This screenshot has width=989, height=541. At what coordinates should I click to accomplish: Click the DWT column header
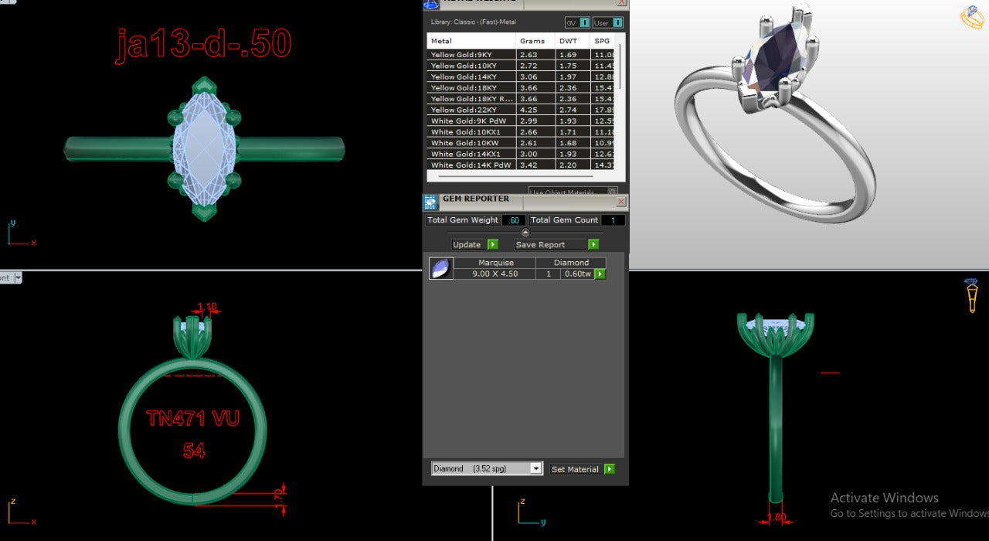click(x=573, y=41)
